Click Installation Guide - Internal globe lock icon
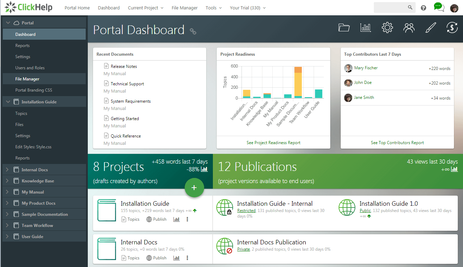 click(225, 208)
